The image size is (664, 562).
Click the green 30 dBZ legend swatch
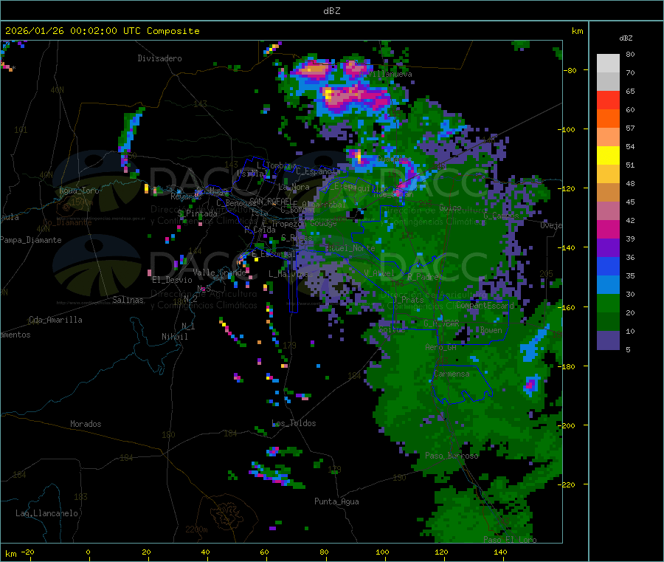pos(608,303)
